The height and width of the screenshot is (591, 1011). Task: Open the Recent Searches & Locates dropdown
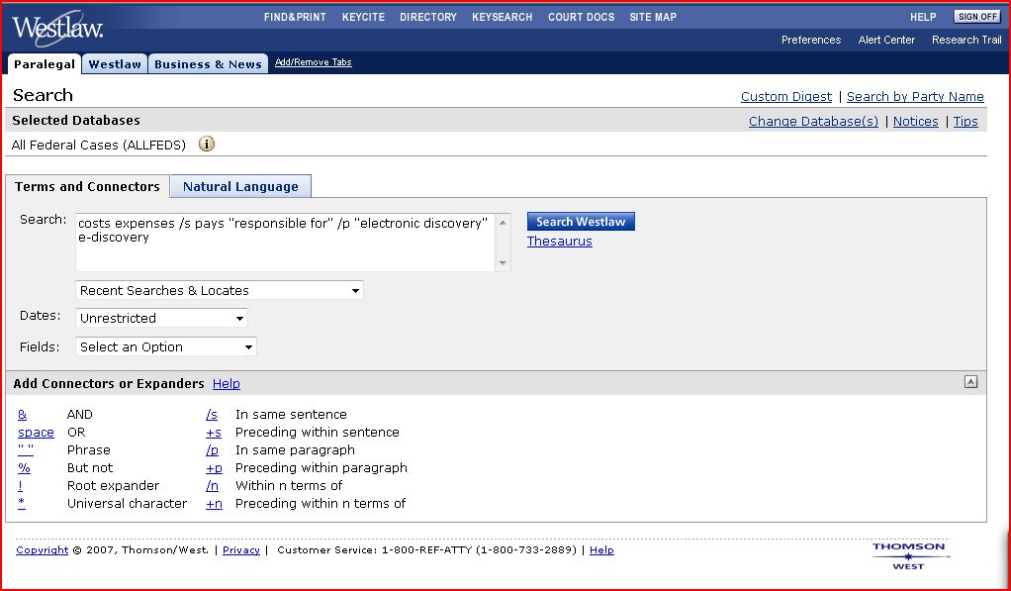coord(220,291)
